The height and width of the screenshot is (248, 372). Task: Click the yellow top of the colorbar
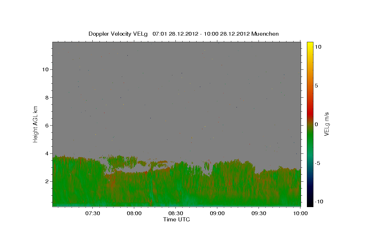[310, 45]
